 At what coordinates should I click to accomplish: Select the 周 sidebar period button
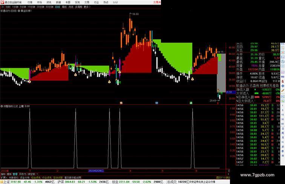click(283, 133)
